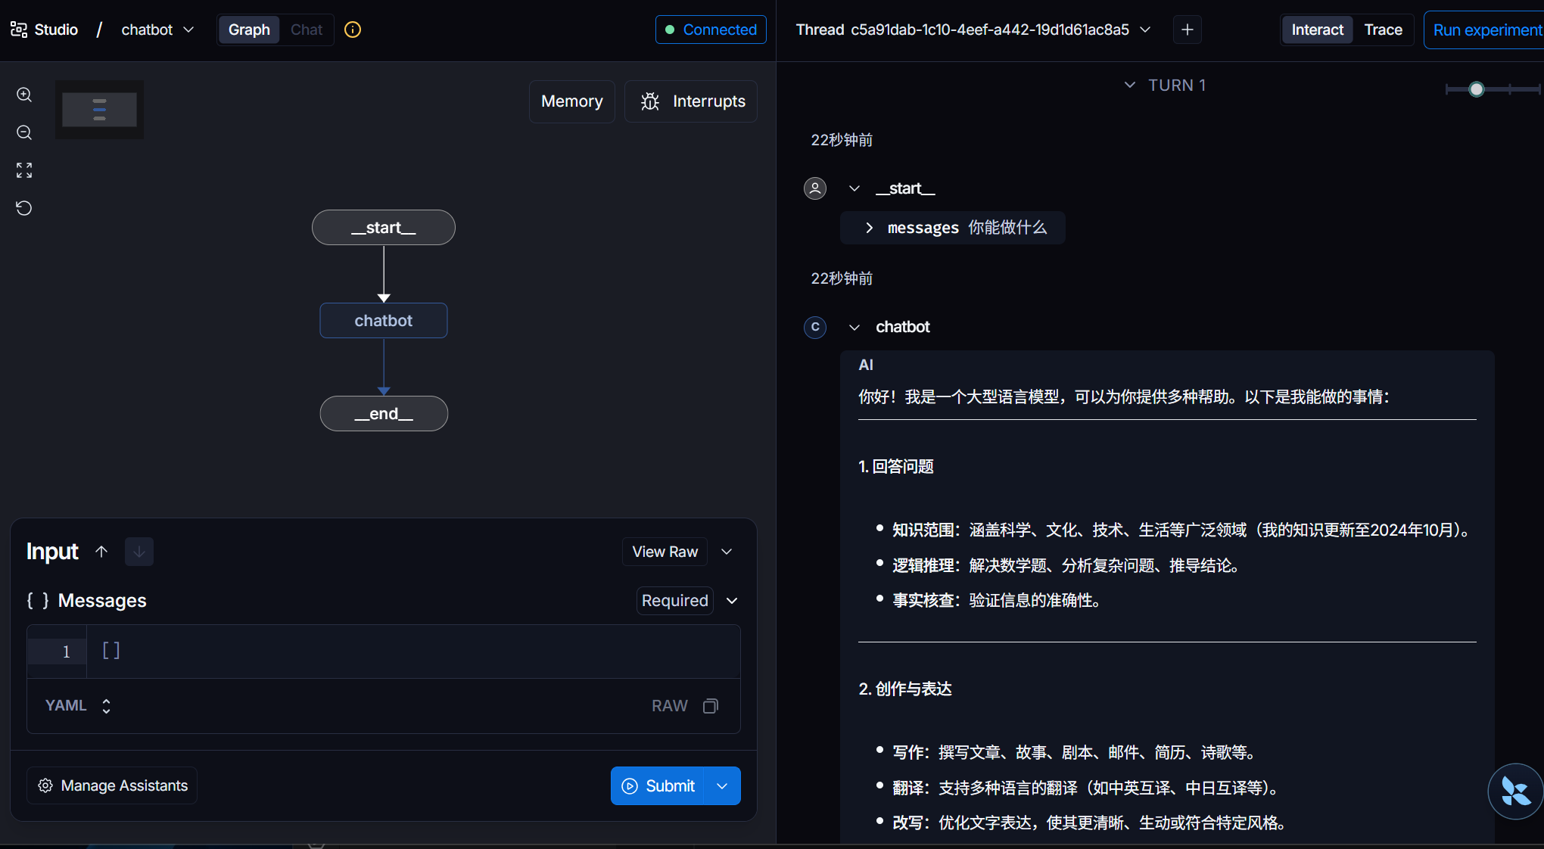Click the zoom out magnifier icon
The width and height of the screenshot is (1544, 849).
[x=24, y=132]
